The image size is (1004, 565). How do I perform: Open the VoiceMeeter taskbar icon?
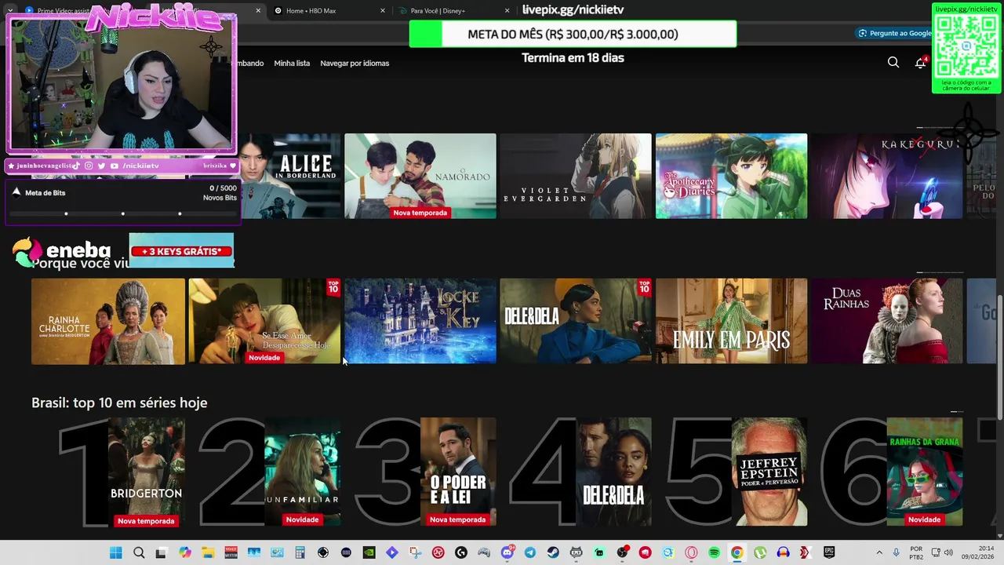pos(231,552)
